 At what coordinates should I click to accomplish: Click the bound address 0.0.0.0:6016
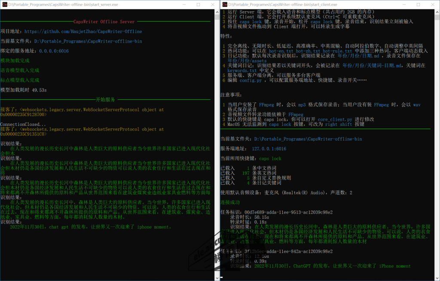click(54, 51)
